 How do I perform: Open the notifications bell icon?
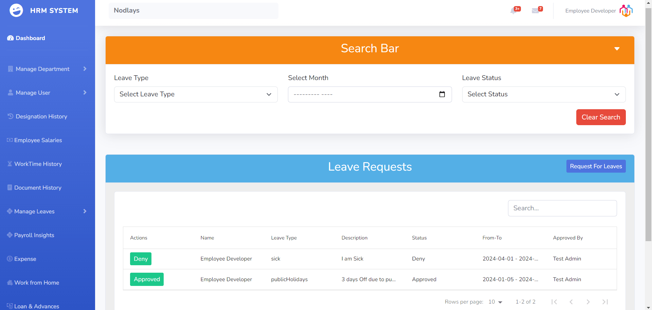pyautogui.click(x=514, y=11)
